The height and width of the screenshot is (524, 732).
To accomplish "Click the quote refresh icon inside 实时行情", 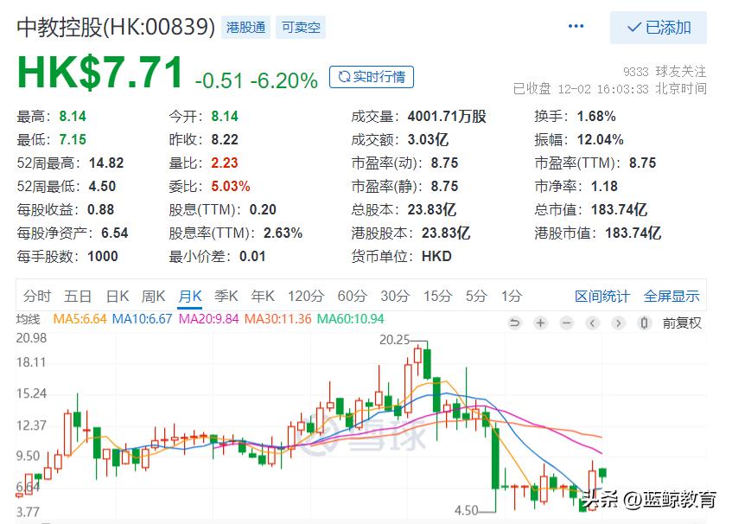I will 344,76.
